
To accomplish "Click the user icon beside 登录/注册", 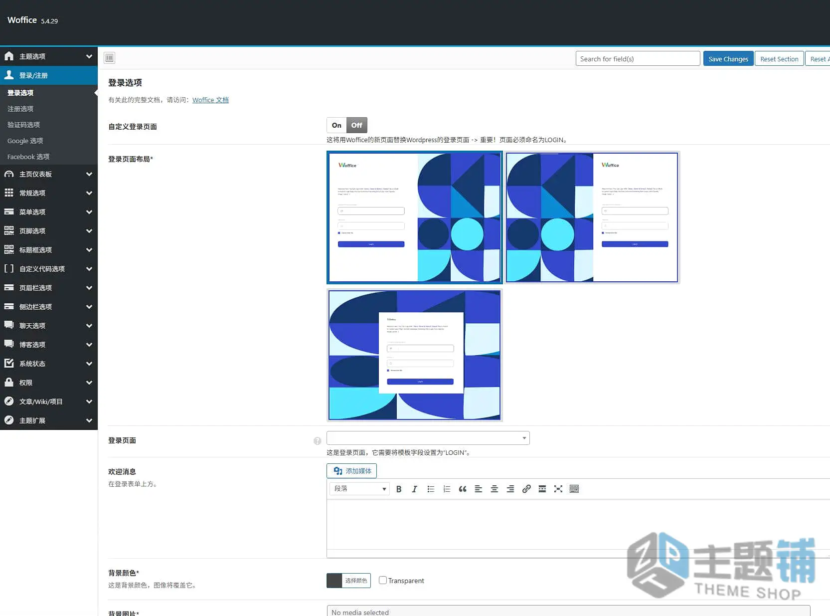I will coord(9,75).
